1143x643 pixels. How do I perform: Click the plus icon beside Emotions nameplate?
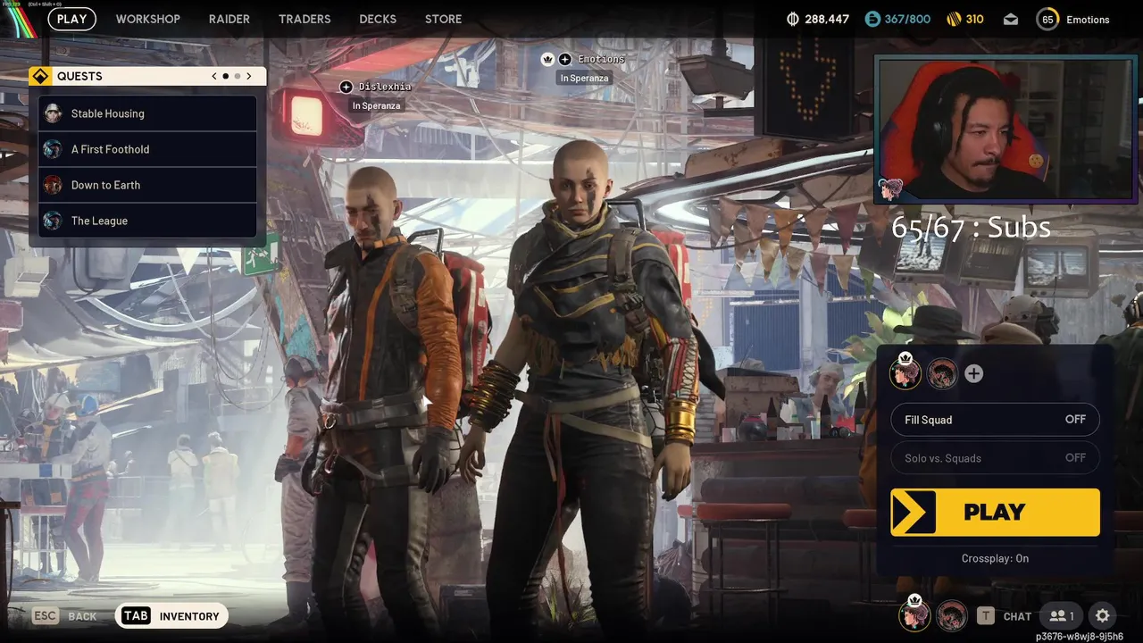click(565, 59)
